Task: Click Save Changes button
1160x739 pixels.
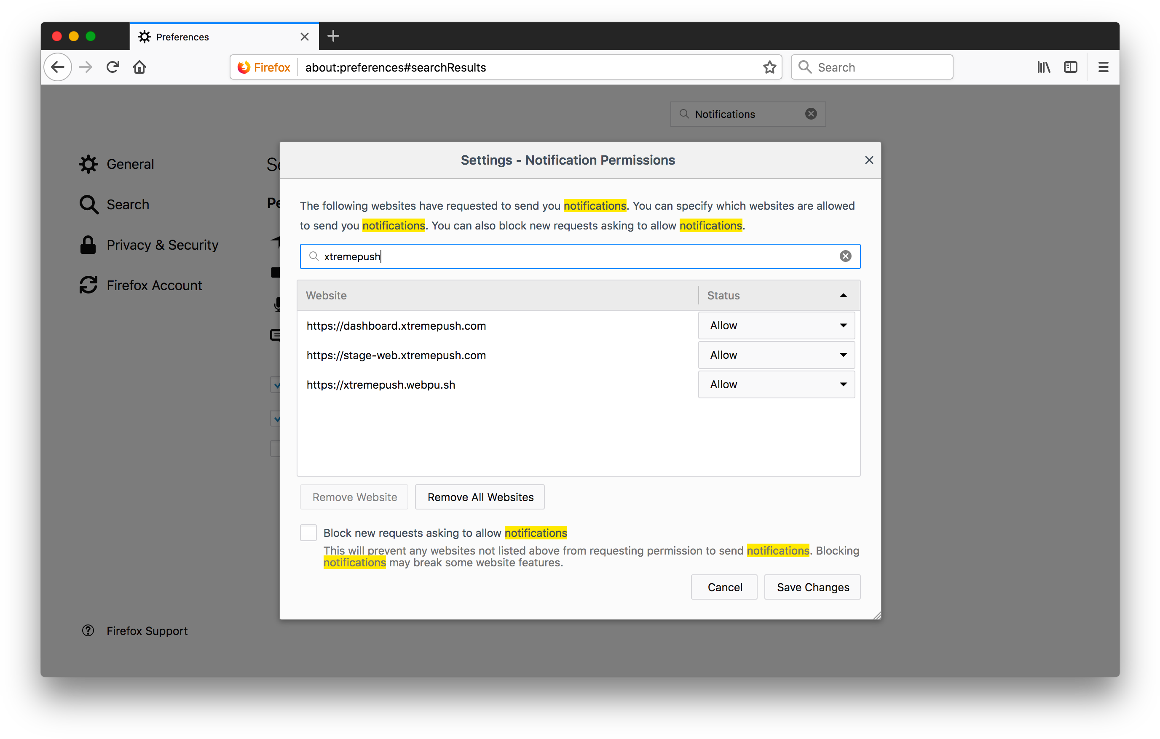Action: (x=812, y=587)
